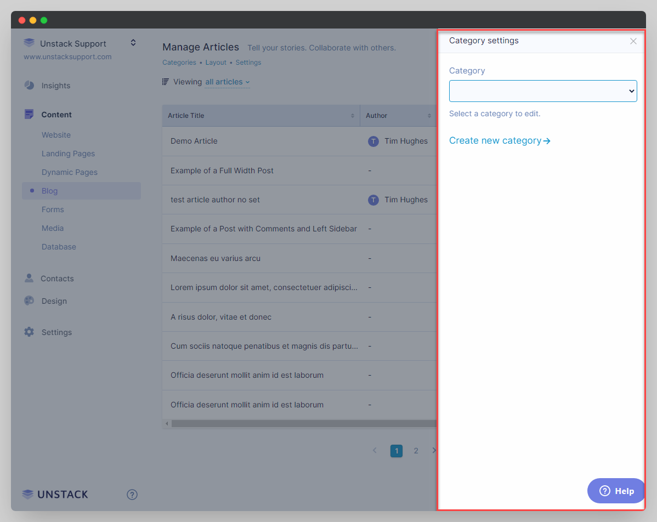Viewport: 657px width, 522px height.
Task: Open the Layout tab under Manage Articles
Action: [x=216, y=63]
